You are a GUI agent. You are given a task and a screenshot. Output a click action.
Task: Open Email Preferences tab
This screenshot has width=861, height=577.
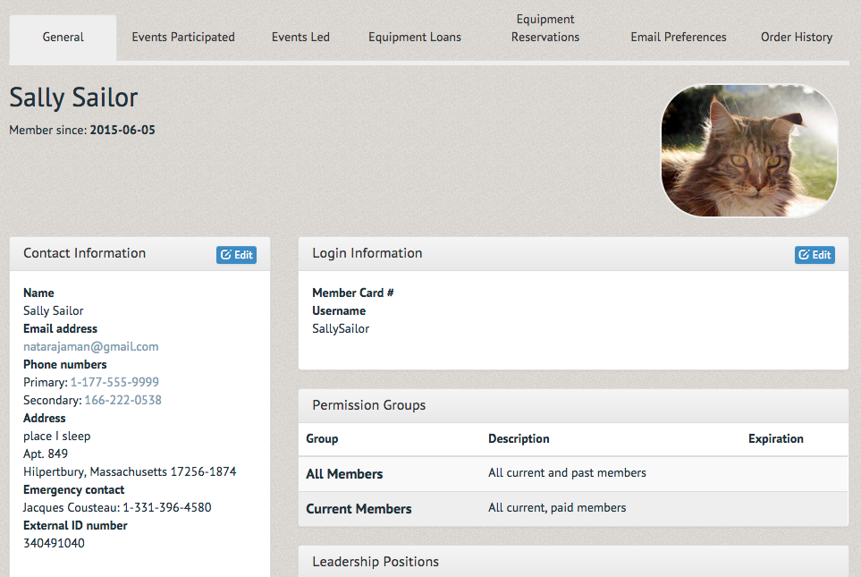[678, 38]
